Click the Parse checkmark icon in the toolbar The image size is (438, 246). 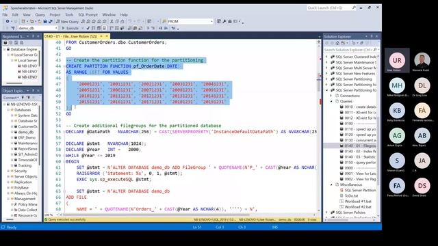pyautogui.click(x=88, y=28)
